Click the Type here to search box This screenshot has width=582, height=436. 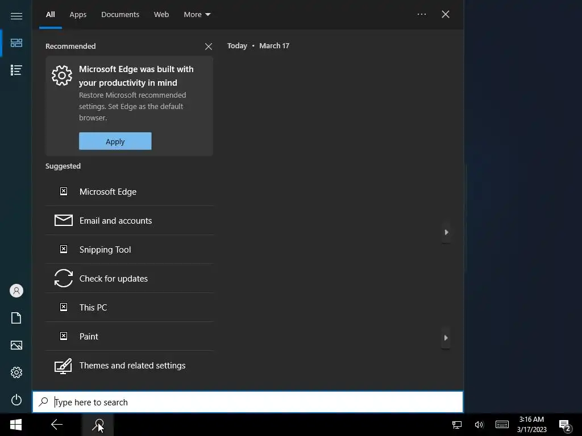tap(248, 402)
